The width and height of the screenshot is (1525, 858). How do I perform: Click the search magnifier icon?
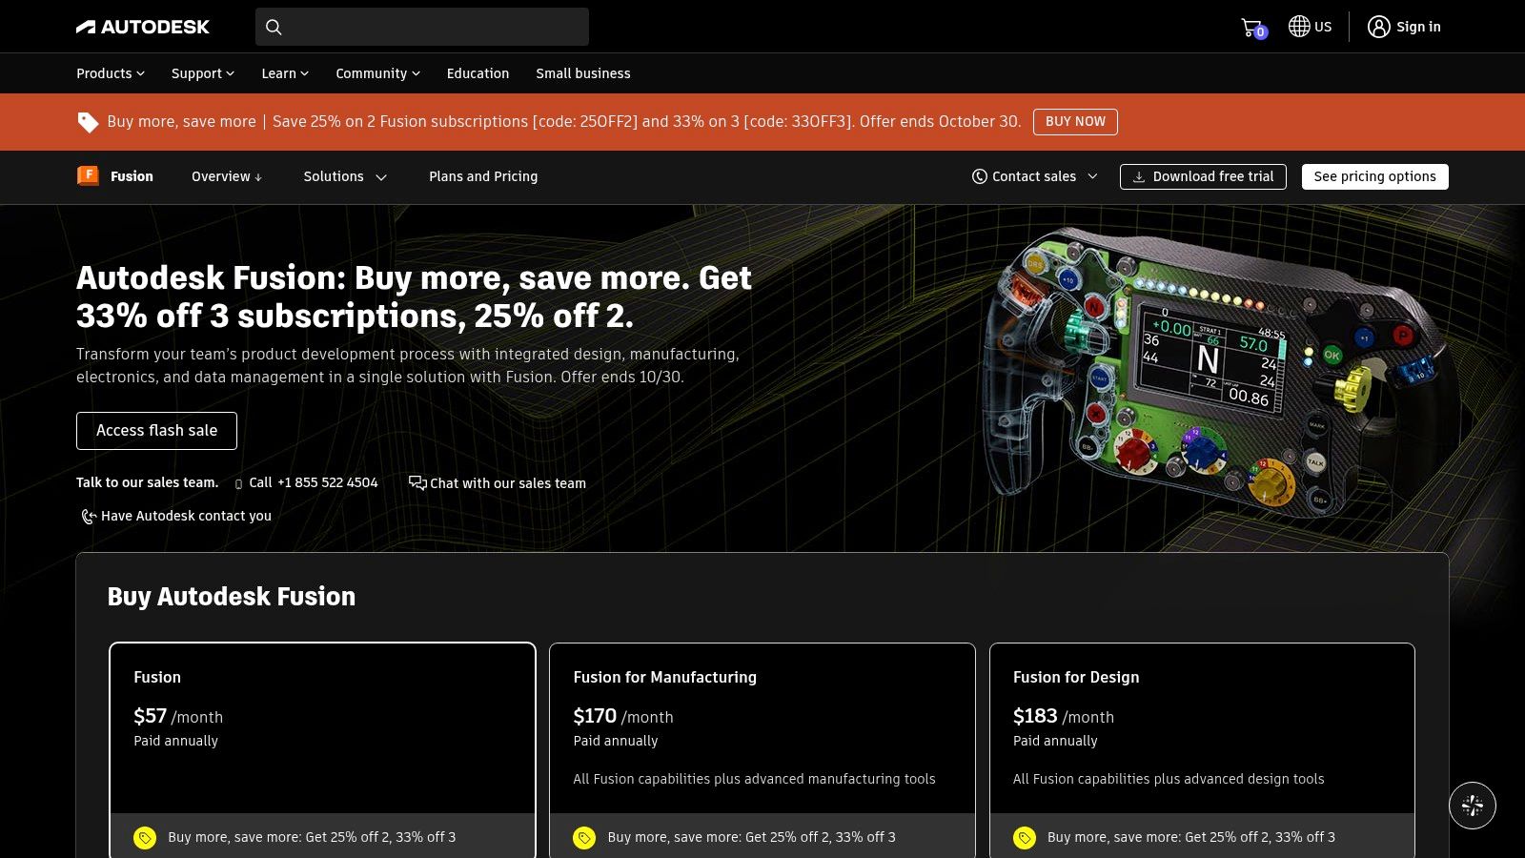274,27
